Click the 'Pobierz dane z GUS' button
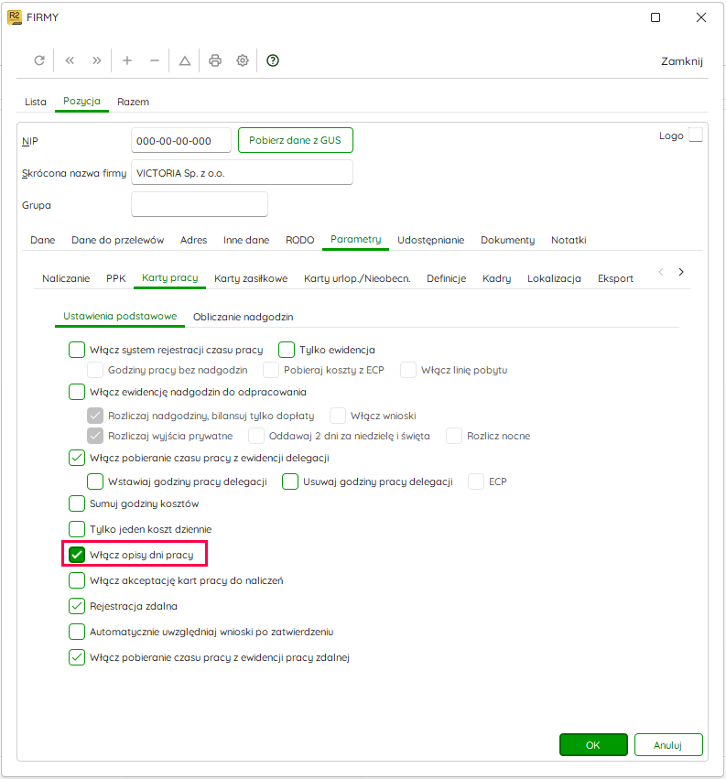 [x=295, y=140]
